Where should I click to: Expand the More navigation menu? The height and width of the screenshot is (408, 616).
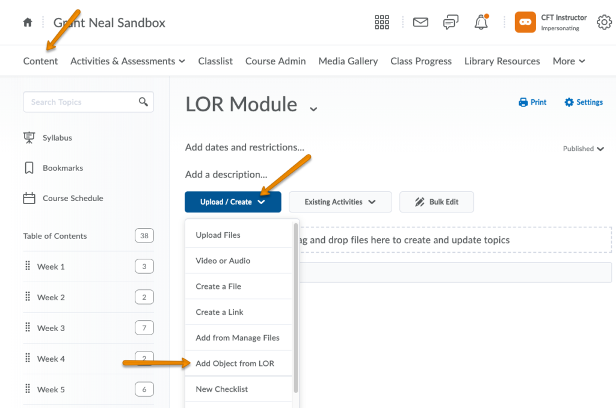click(568, 61)
